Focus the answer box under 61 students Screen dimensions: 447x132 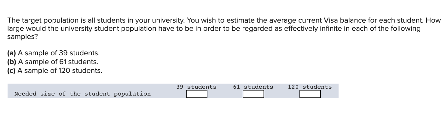pos(253,94)
